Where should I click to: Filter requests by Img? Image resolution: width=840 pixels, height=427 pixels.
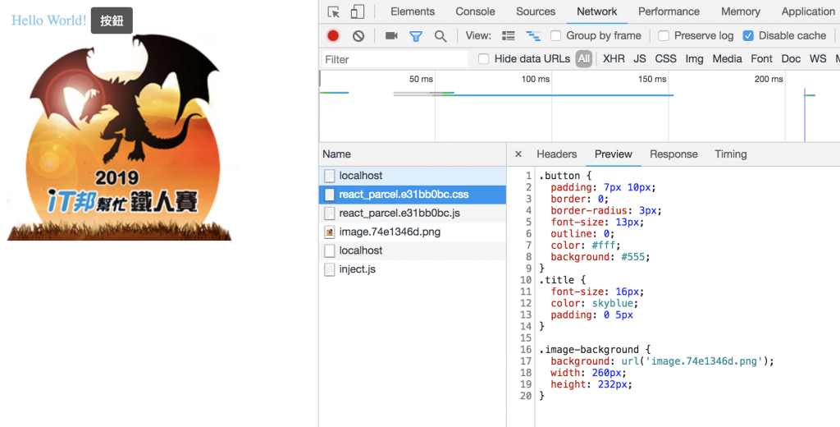click(x=694, y=59)
